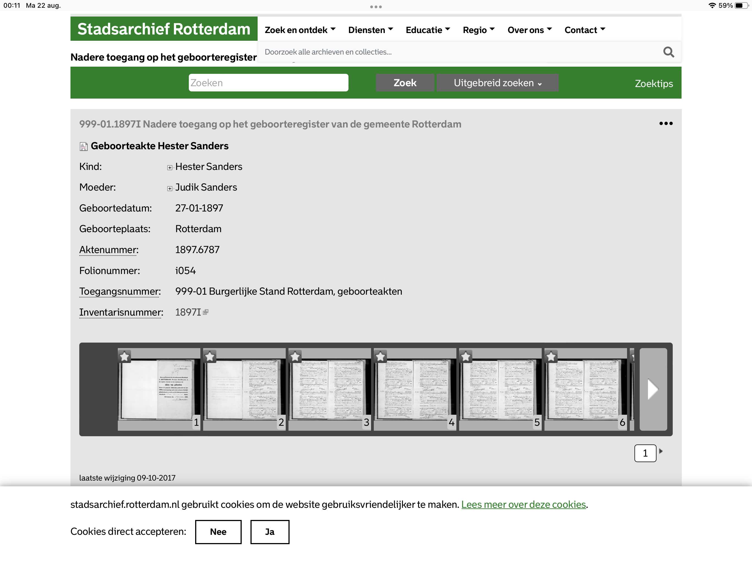This screenshot has height=564, width=752.
Task: Toggle favorite star on scan thumbnail 1
Action: (x=125, y=357)
